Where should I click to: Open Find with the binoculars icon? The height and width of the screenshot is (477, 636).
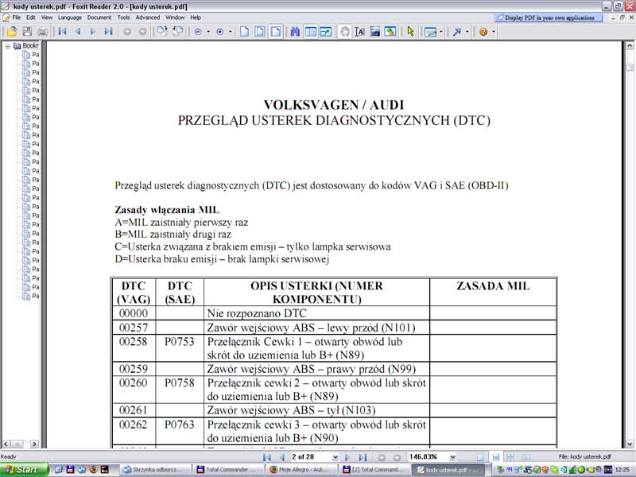pos(295,31)
